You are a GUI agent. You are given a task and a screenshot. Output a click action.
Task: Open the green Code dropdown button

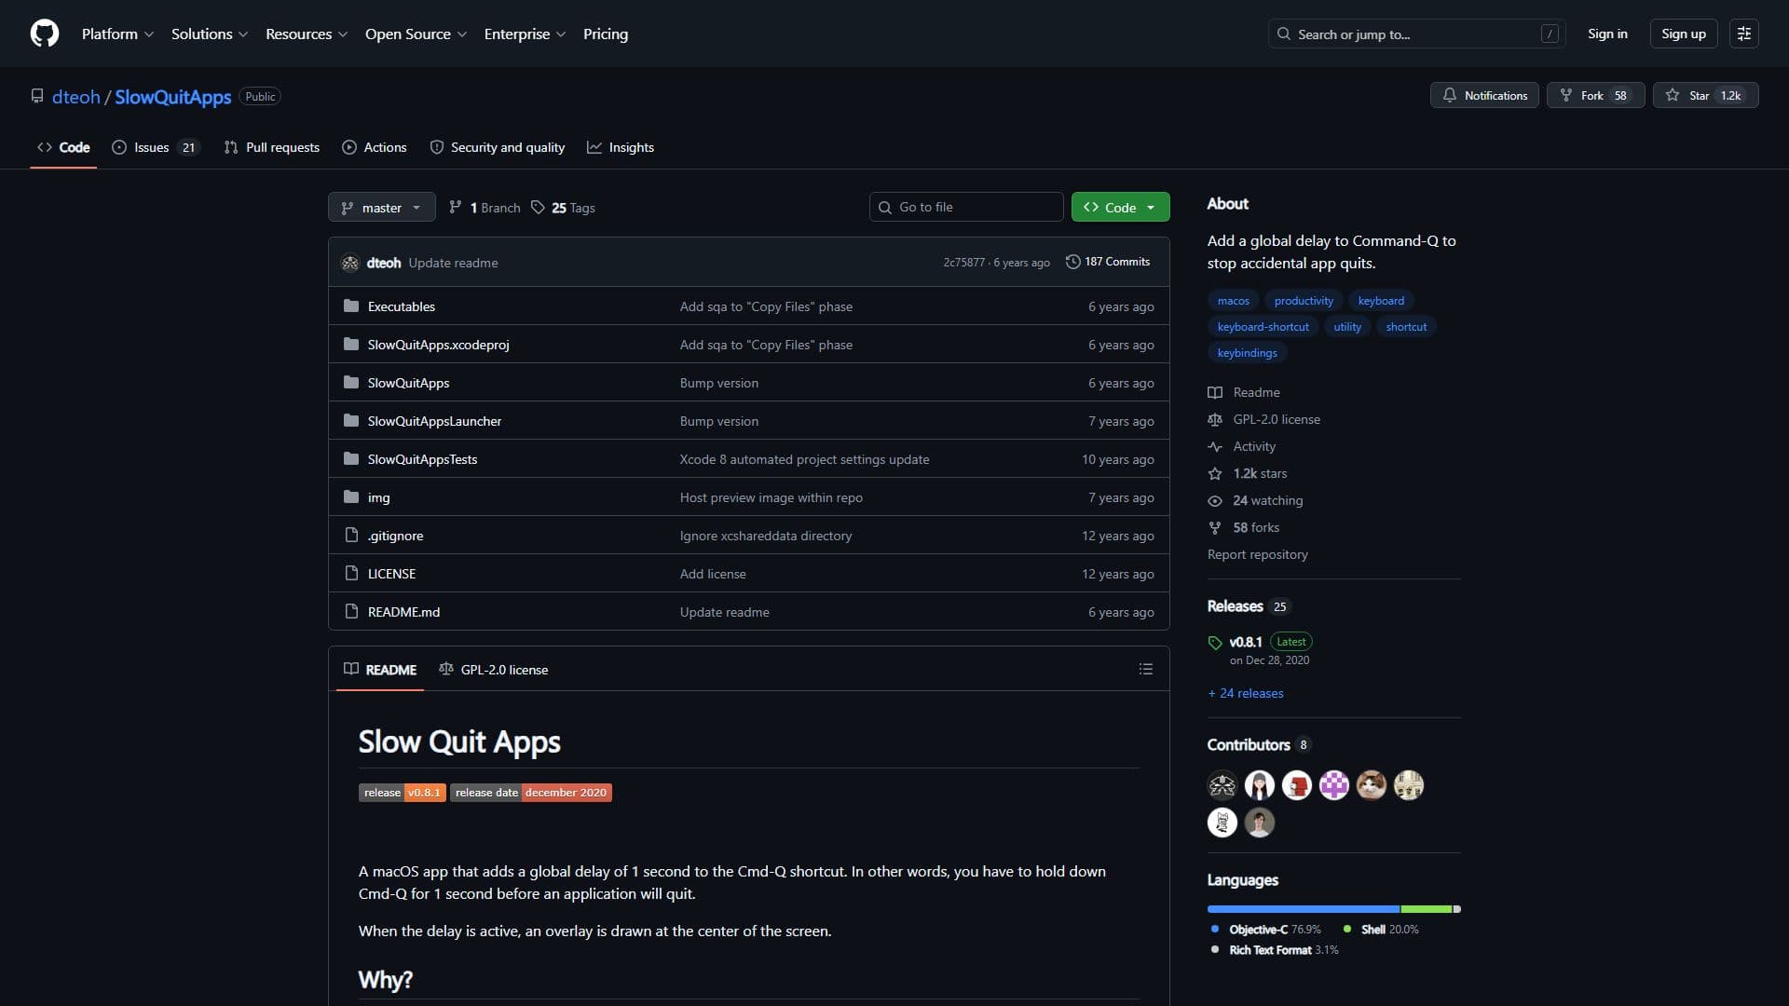(x=1120, y=207)
